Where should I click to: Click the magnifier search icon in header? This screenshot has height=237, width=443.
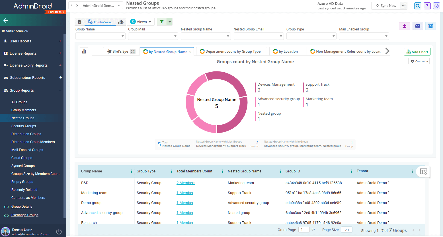[x=418, y=6]
